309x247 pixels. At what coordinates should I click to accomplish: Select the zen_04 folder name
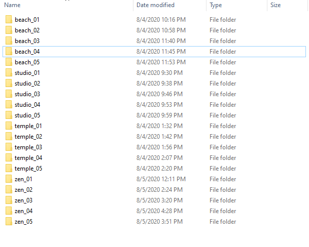(24, 211)
